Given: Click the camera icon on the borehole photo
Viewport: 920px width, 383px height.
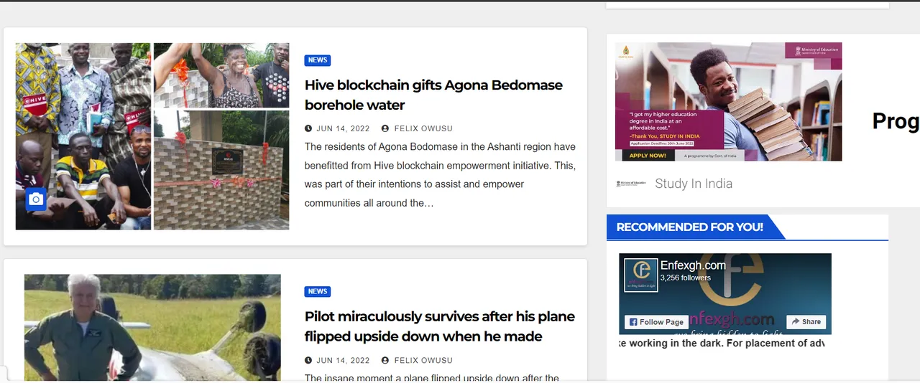Looking at the screenshot, I should (36, 199).
